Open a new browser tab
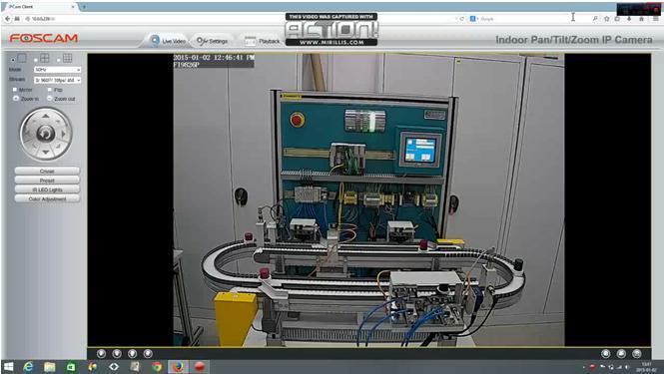This screenshot has height=374, width=664. click(84, 7)
